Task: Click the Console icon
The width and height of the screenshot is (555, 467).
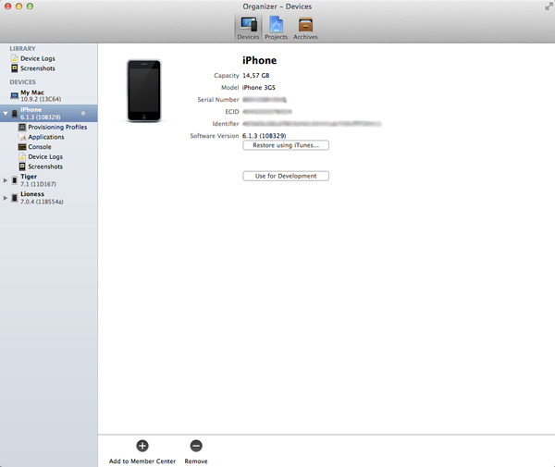Action: click(22, 147)
